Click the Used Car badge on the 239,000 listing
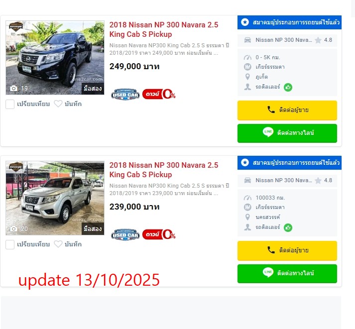Image resolution: width=355 pixels, height=329 pixels. coord(125,234)
